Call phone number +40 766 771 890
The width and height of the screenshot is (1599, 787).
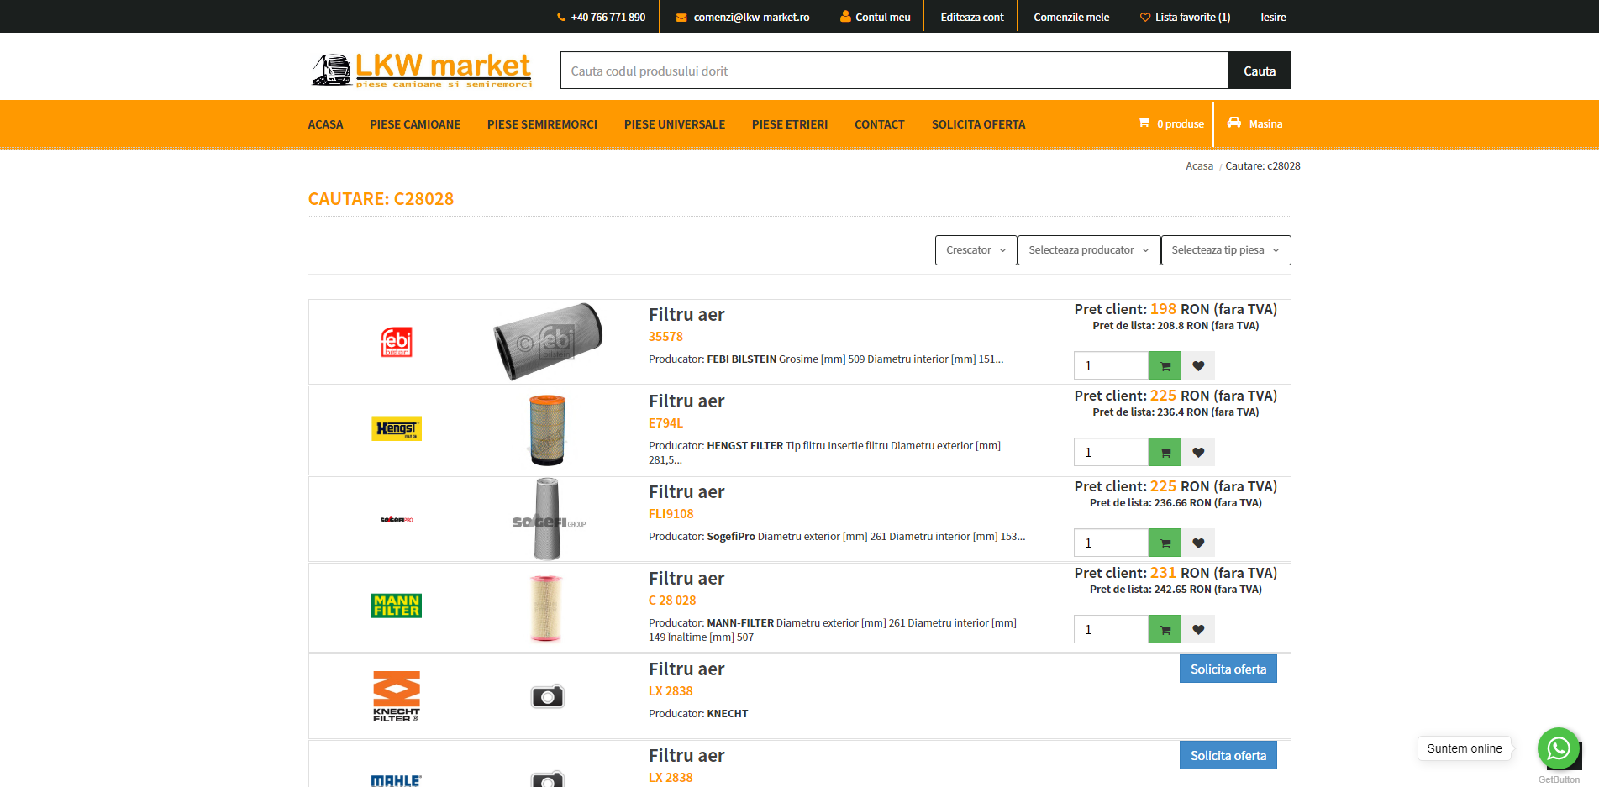click(601, 17)
